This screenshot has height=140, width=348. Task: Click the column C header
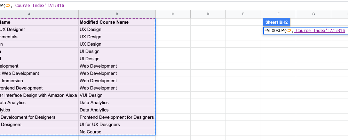pos(173,14)
